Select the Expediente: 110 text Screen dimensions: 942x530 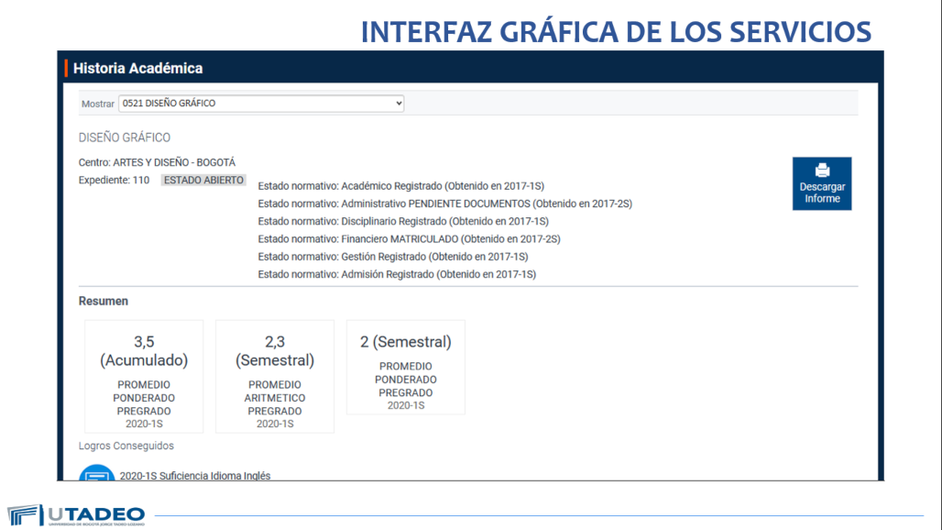pos(114,181)
